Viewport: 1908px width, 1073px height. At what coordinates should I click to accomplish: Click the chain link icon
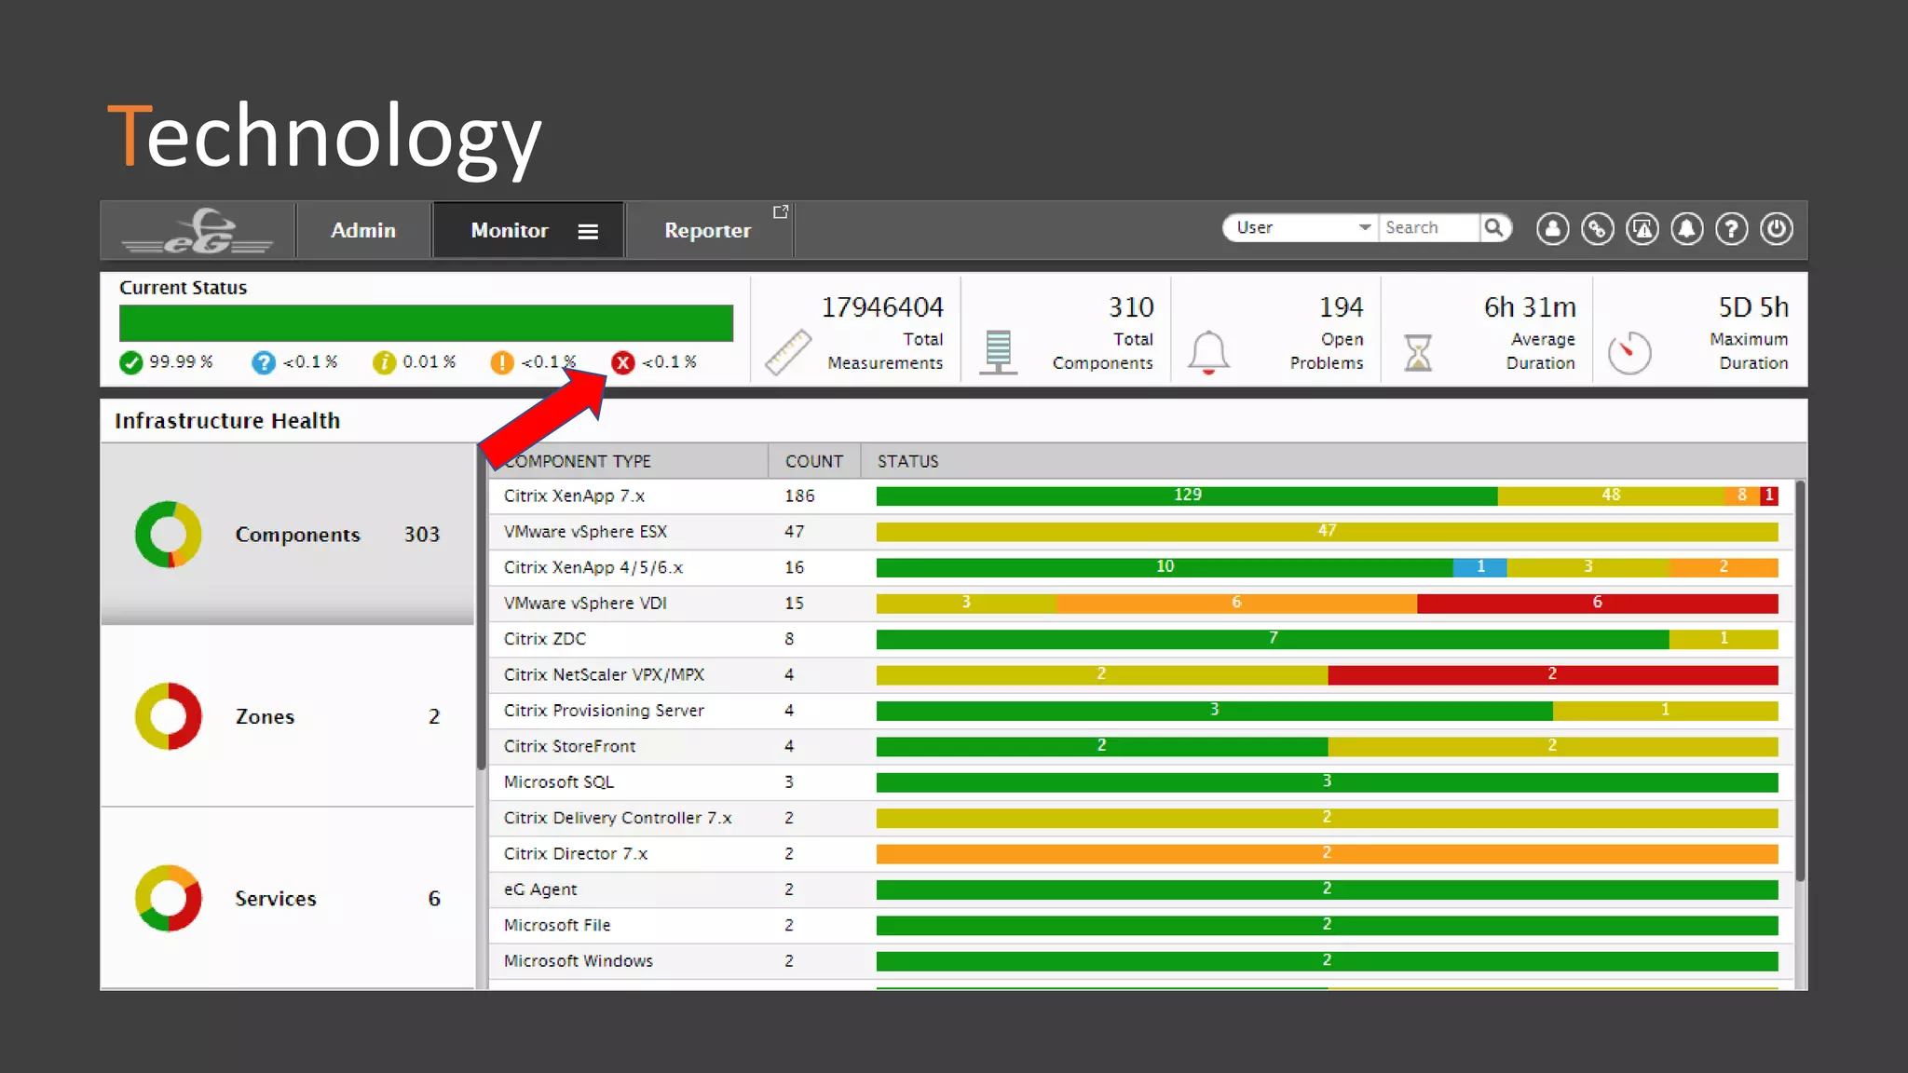tap(1597, 229)
